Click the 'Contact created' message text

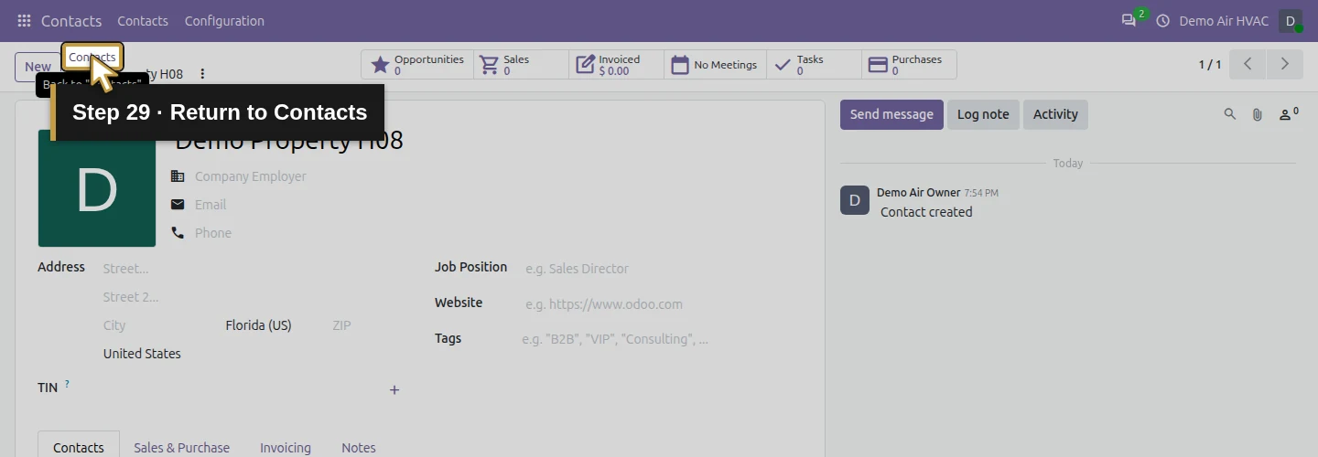pyautogui.click(x=926, y=212)
